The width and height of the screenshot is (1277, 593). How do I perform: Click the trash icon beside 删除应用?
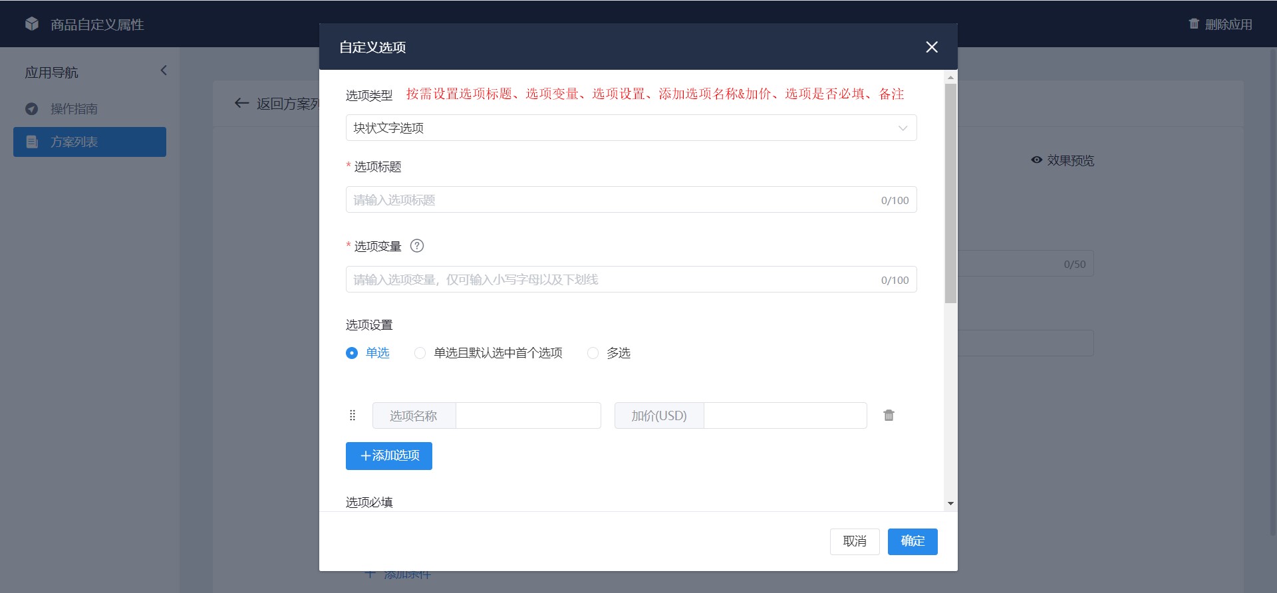[1194, 24]
